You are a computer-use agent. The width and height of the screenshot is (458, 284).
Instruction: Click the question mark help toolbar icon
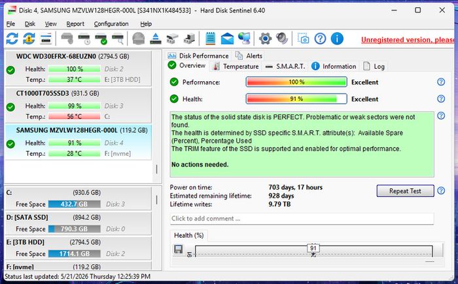point(320,39)
